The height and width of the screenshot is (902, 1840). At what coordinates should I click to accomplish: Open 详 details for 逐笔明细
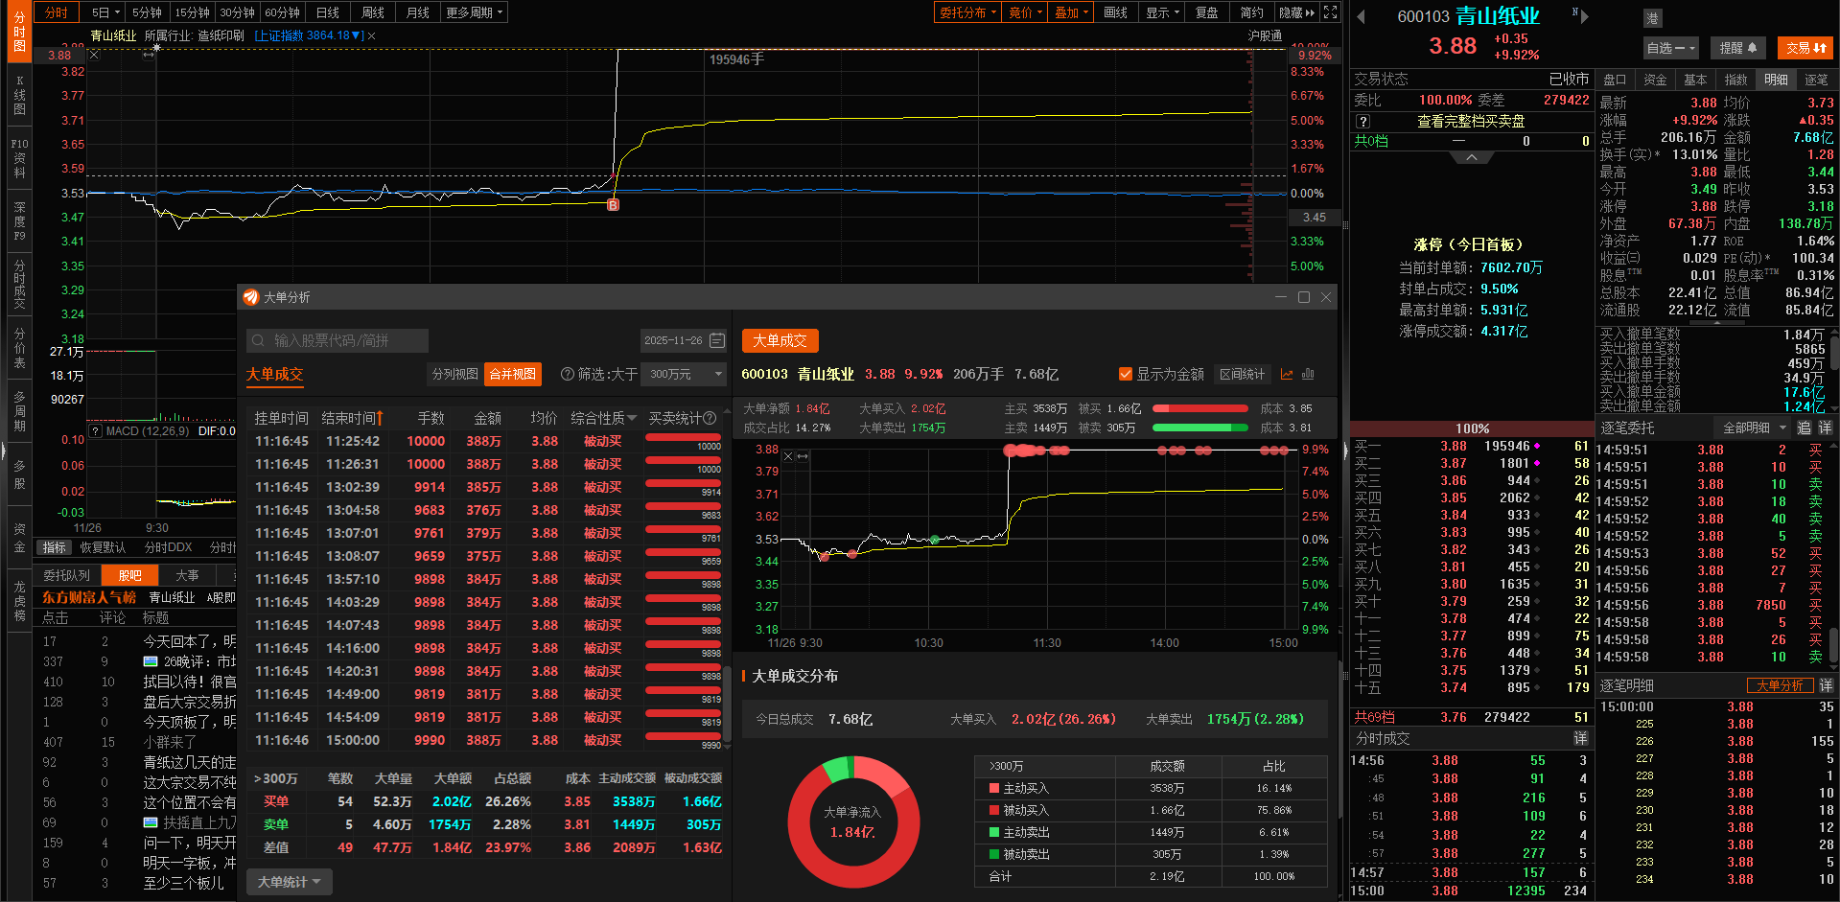[1826, 685]
